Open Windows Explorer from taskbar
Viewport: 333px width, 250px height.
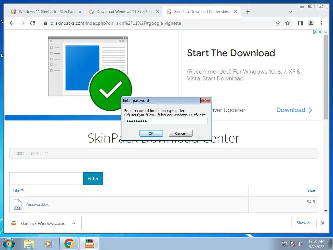coord(29,243)
